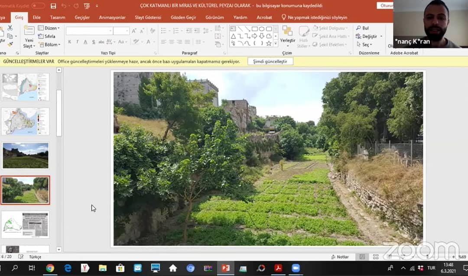Select the oval shape in shapes gallery
468x276 pixels.
click(x=262, y=29)
